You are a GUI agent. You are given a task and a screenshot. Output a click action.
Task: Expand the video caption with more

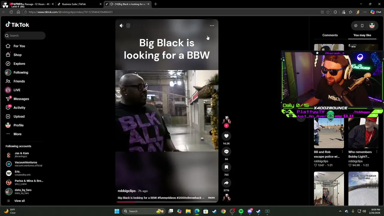[211, 198]
